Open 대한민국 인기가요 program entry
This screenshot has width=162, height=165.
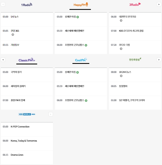(x=128, y=17)
